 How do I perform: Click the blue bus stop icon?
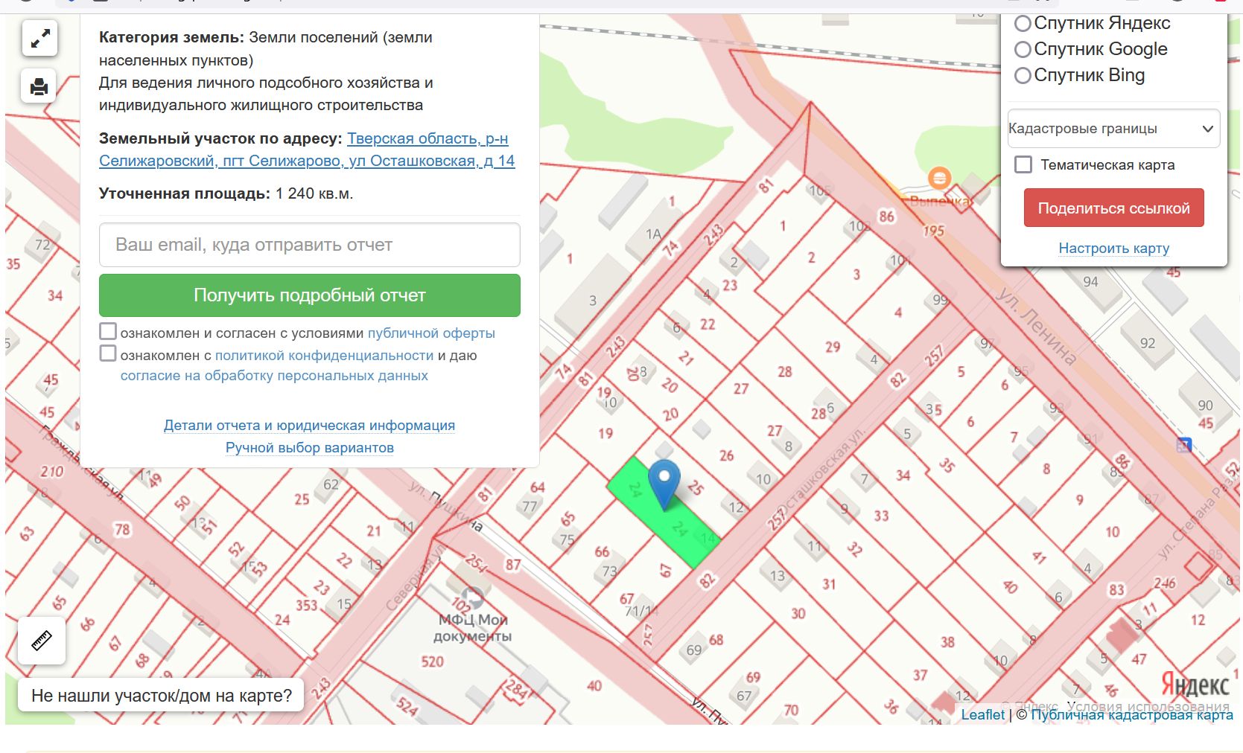(1184, 445)
